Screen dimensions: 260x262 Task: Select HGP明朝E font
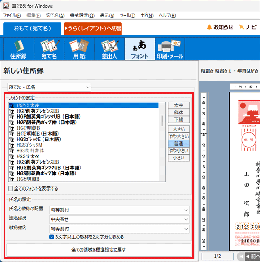[84, 134]
